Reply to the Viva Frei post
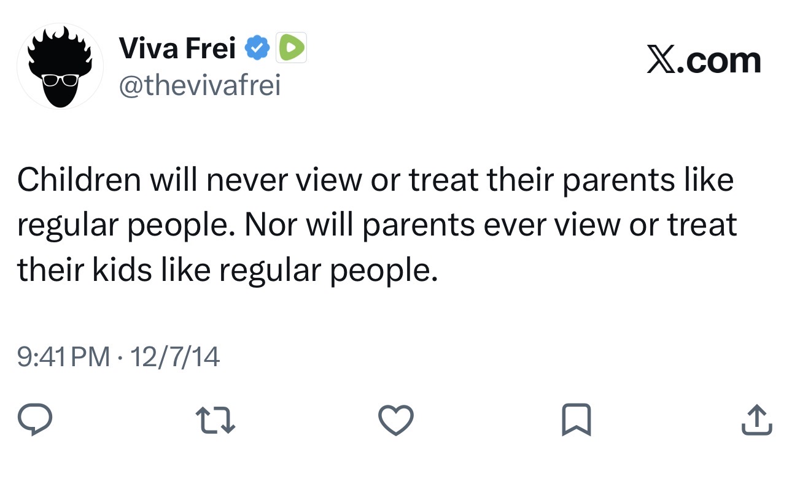 pyautogui.click(x=34, y=420)
